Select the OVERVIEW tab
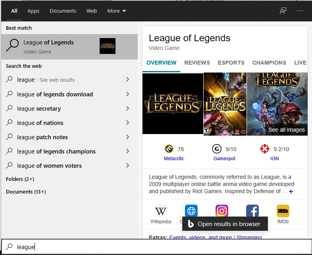The height and width of the screenshot is (255, 312). 162,63
